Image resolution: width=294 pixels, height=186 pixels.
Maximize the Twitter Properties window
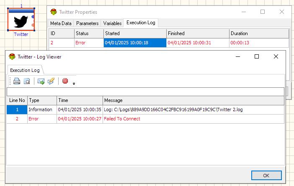263,12
